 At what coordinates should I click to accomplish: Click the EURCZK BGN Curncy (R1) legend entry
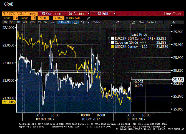(x=135, y=38)
